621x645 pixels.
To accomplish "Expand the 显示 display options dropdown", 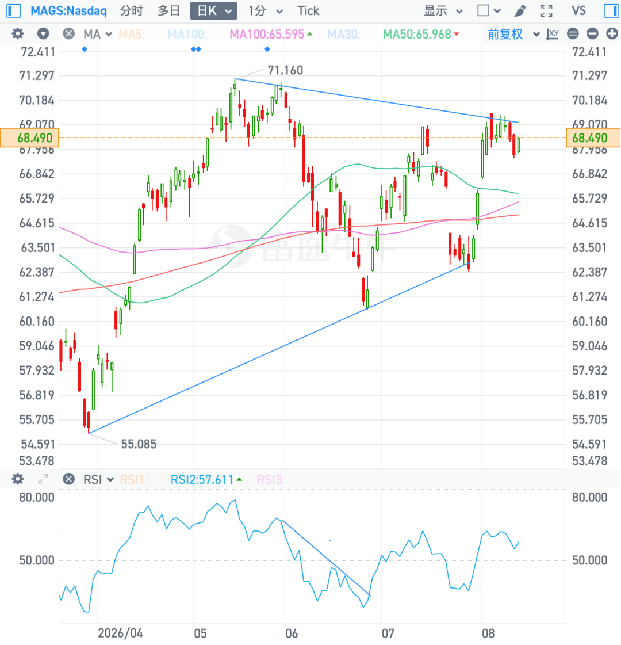I will pos(443,11).
